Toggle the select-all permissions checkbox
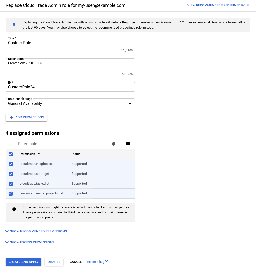The image size is (256, 272). click(11, 154)
